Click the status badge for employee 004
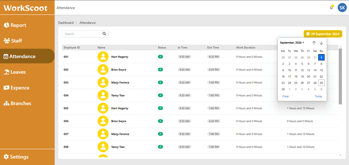Viewport: 349px width, 165px height. point(160,95)
